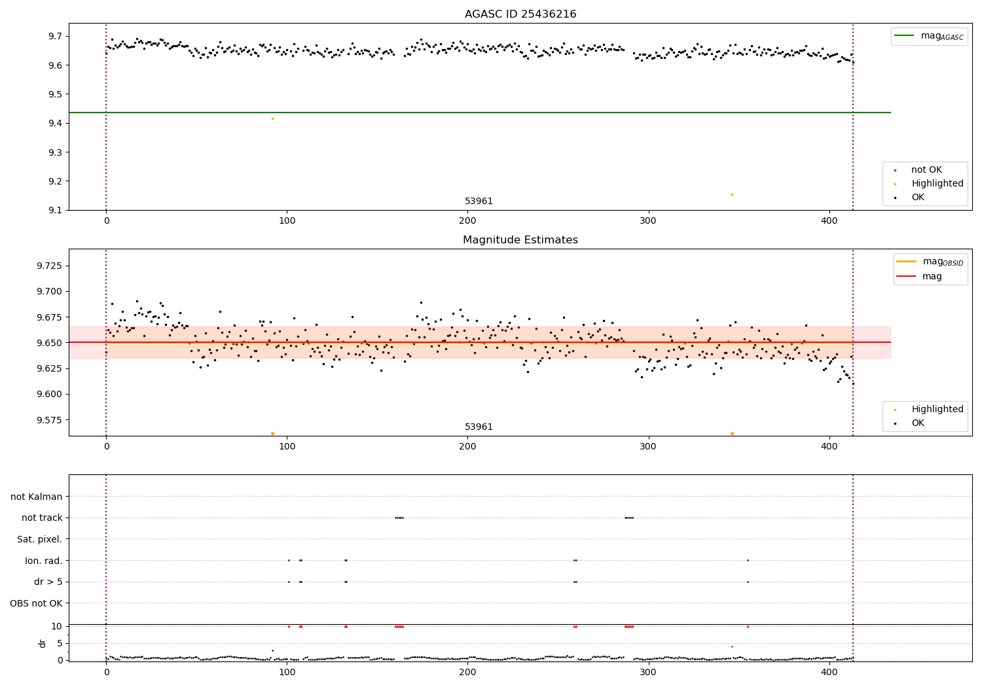Click the orange line sample beside mag OBSID
The height and width of the screenshot is (687, 982).
tap(906, 262)
